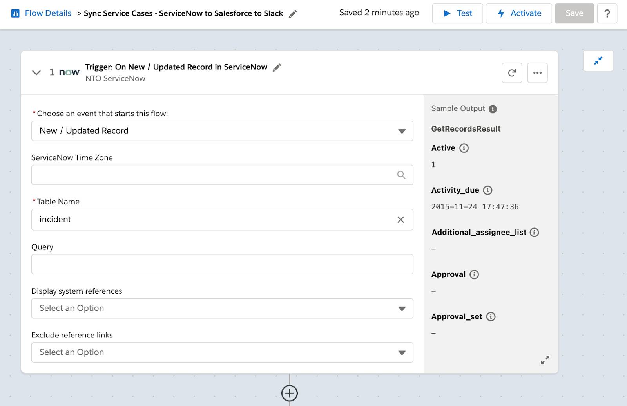
Task: Open the Flow Details link
Action: tap(48, 13)
